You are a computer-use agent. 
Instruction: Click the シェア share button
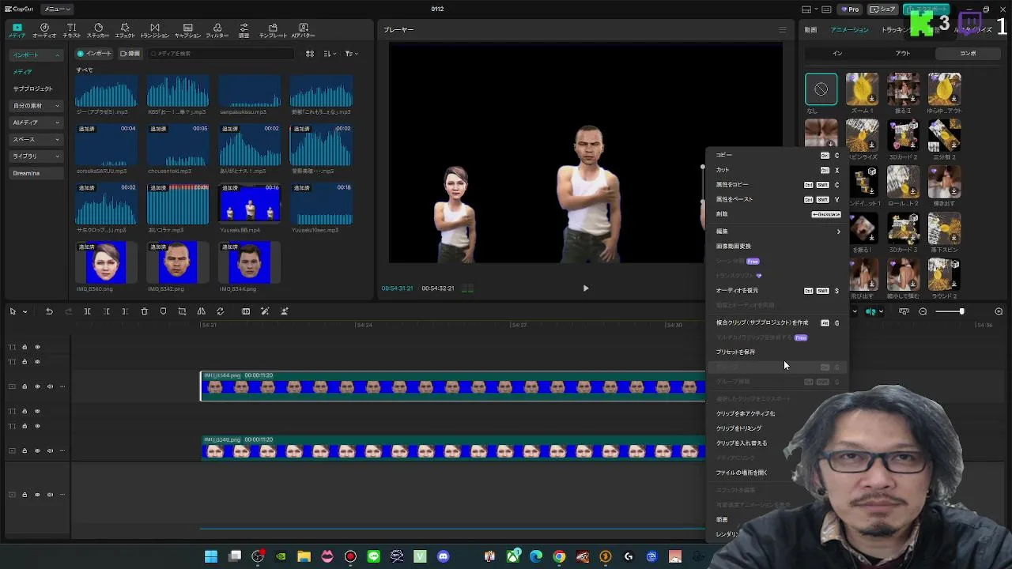(882, 9)
